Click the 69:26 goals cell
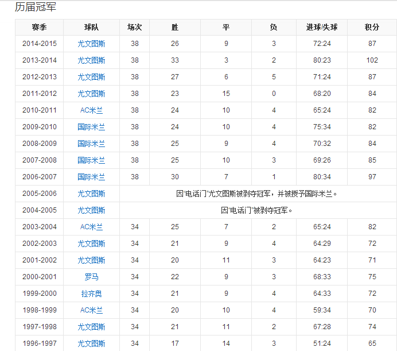Image resolution: width=397 pixels, height=351 pixels. click(x=322, y=160)
